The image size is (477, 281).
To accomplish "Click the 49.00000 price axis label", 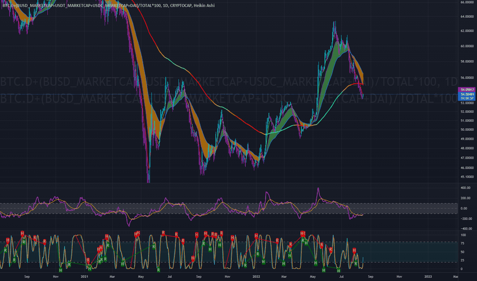I will point(467,139).
